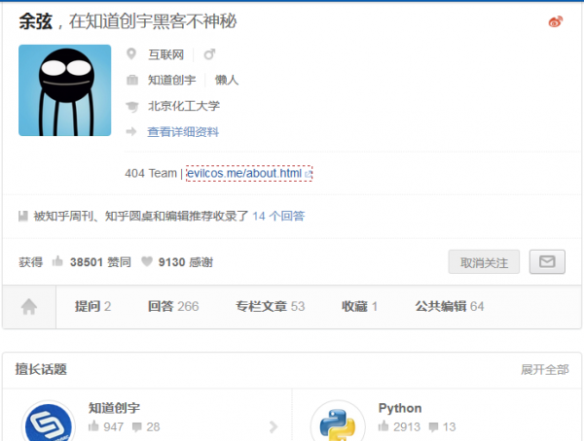Screen dimensions: 584x441
Task: Click the briefcase company icon
Action: coord(131,80)
